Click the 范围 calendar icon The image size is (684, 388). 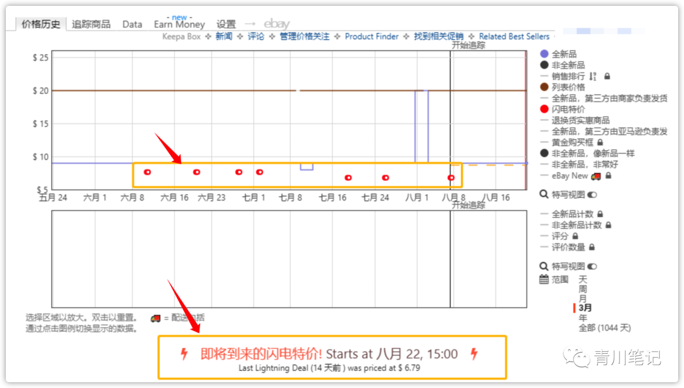pos(544,279)
